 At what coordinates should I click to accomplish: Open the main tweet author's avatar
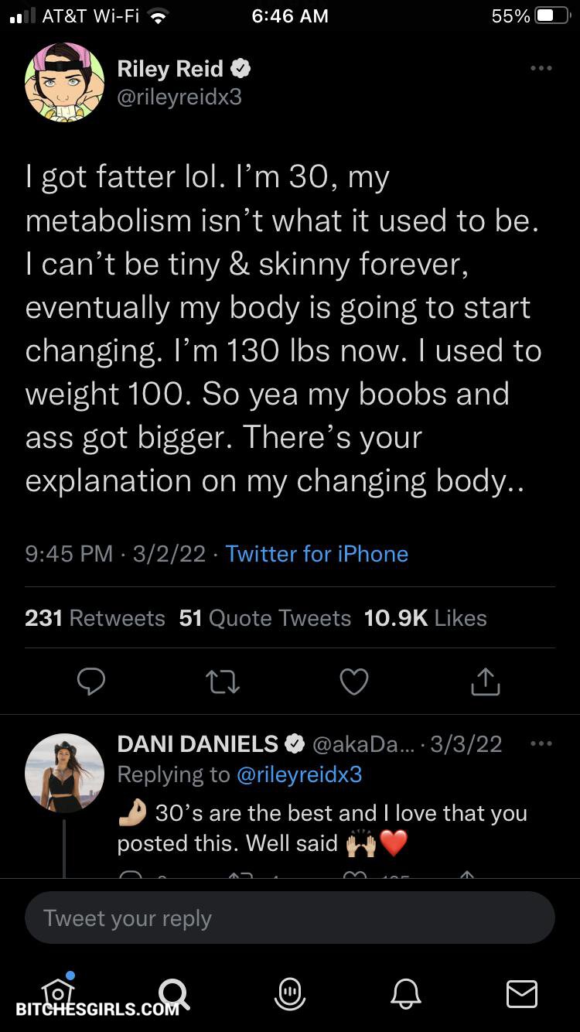point(64,81)
